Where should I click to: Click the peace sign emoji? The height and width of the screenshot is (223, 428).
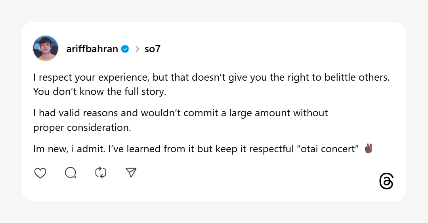point(368,149)
